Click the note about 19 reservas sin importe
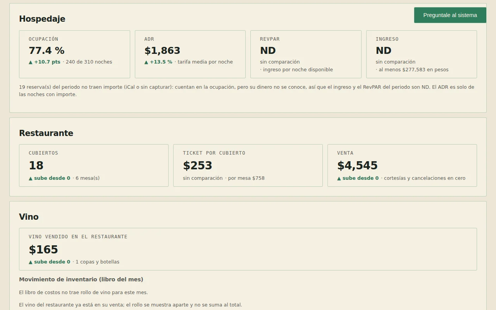 (x=246, y=91)
